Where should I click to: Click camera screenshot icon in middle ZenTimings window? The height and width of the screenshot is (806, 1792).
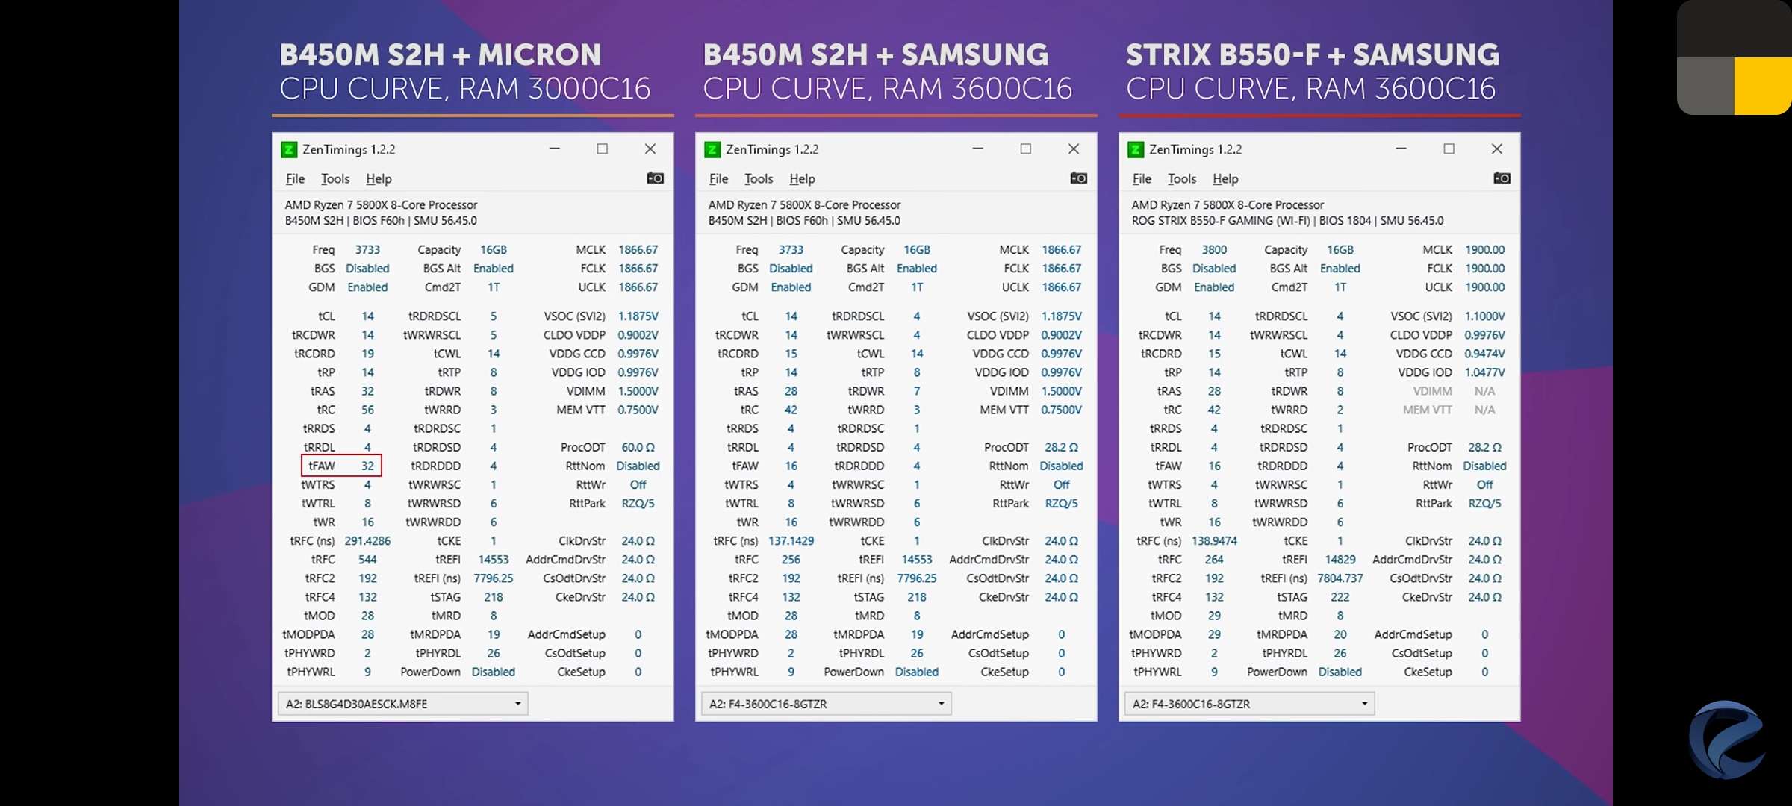coord(1078,178)
